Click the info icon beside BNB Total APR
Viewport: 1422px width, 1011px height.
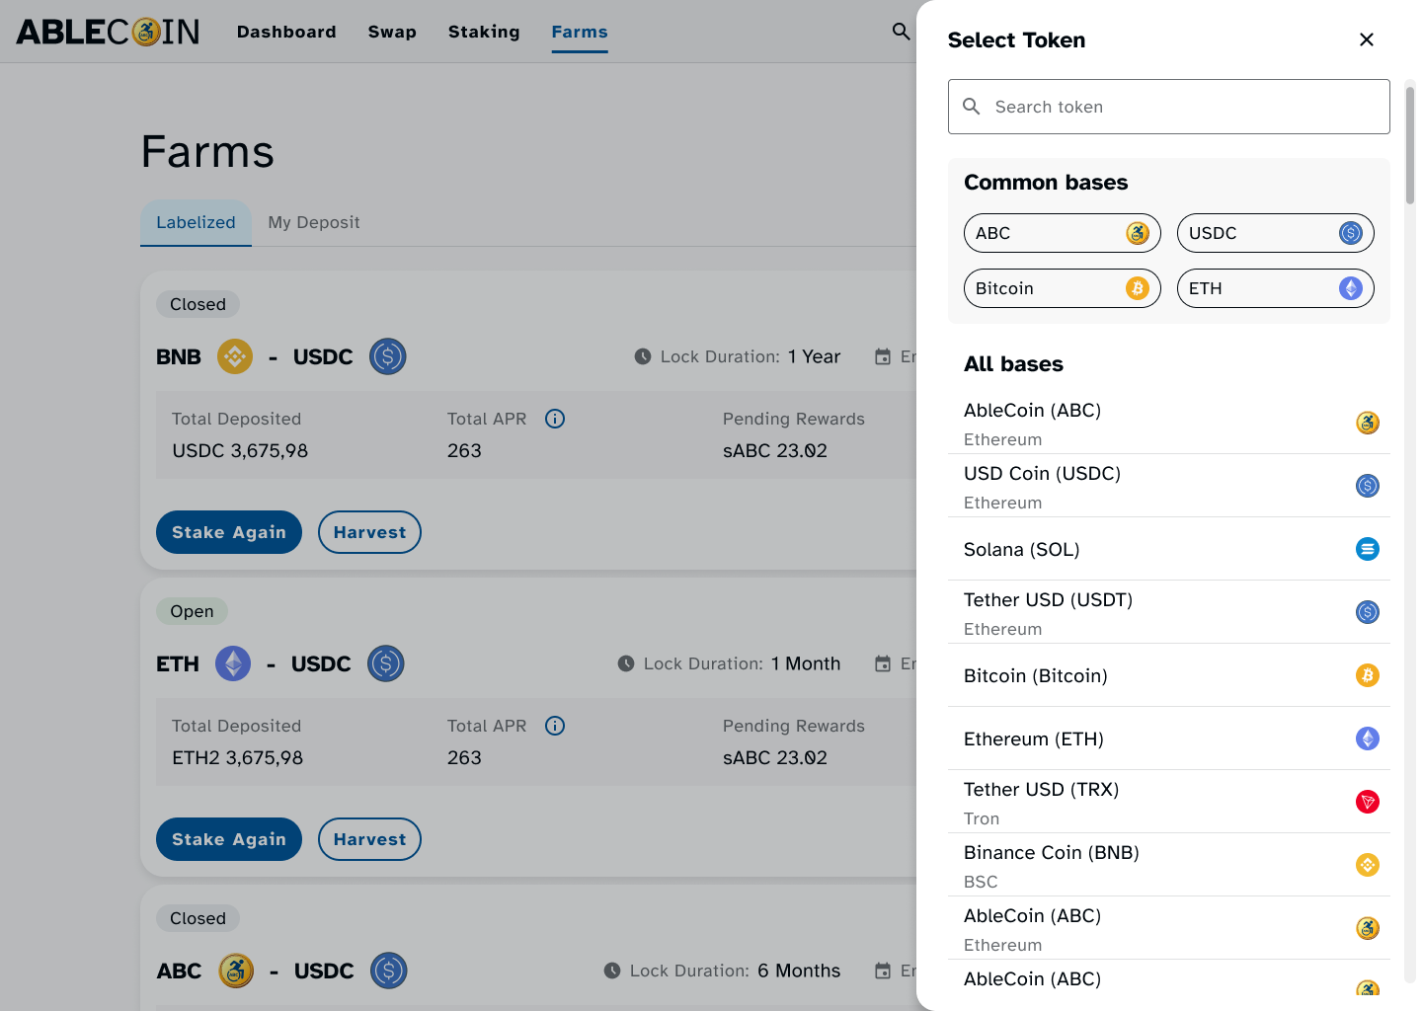point(555,419)
